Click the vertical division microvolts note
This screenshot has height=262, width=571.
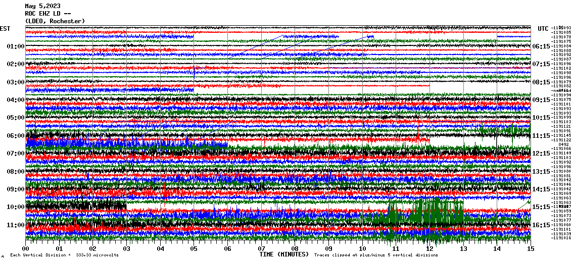coord(64,255)
